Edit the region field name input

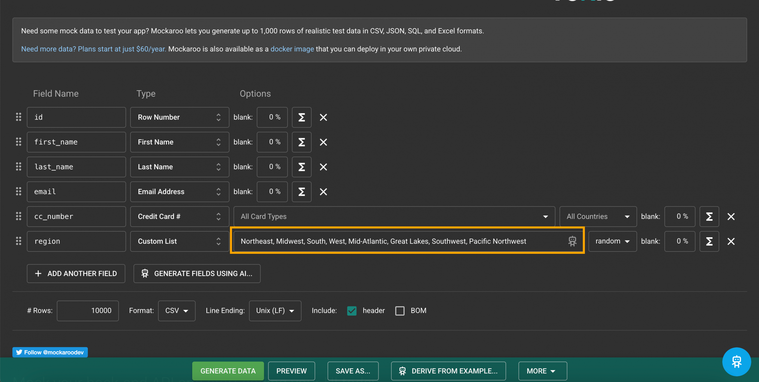coord(76,241)
